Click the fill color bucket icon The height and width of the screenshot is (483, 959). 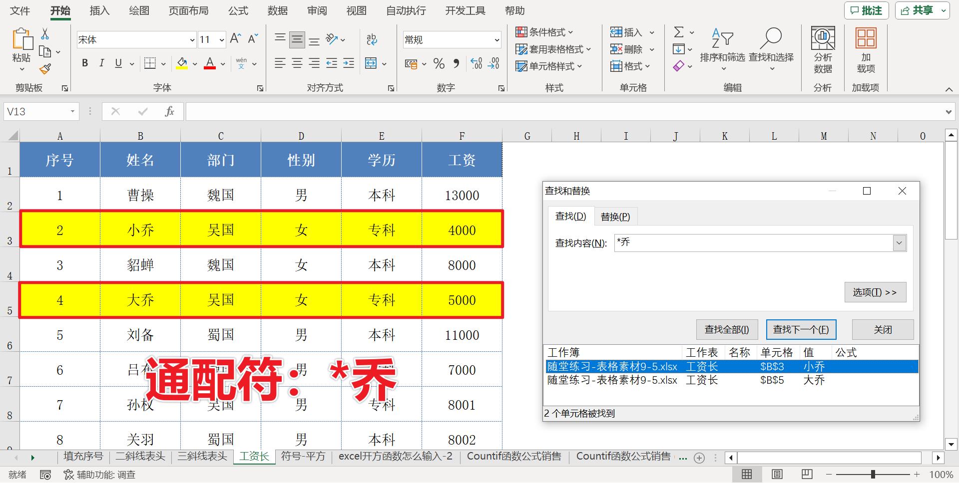pyautogui.click(x=182, y=63)
